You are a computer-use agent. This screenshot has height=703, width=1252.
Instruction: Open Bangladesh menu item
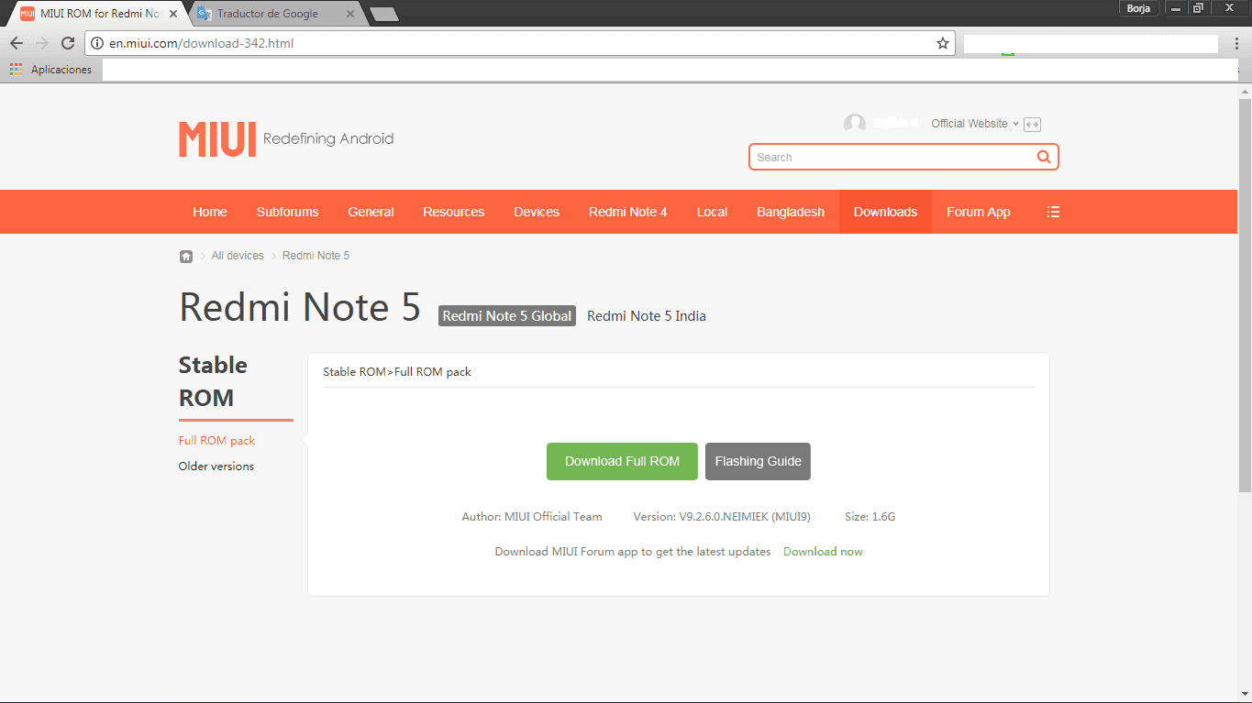791,212
